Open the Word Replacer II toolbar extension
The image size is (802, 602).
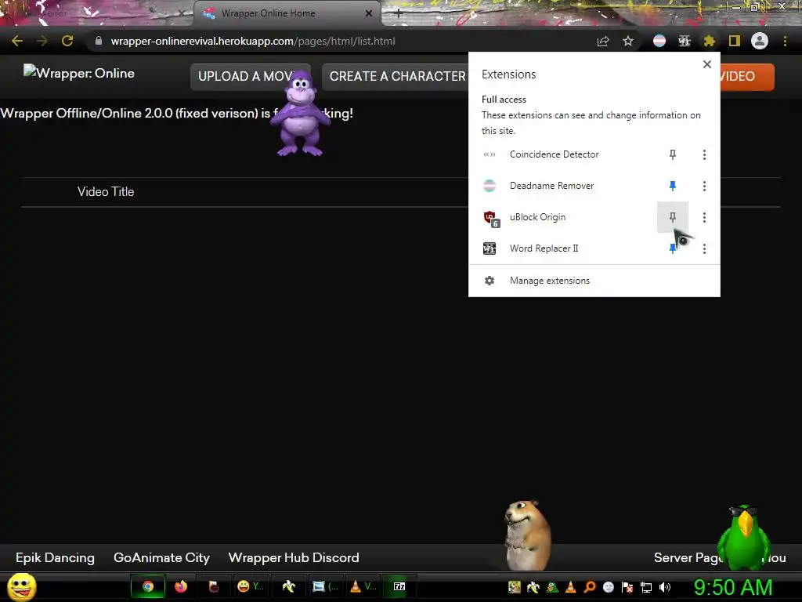coord(685,41)
